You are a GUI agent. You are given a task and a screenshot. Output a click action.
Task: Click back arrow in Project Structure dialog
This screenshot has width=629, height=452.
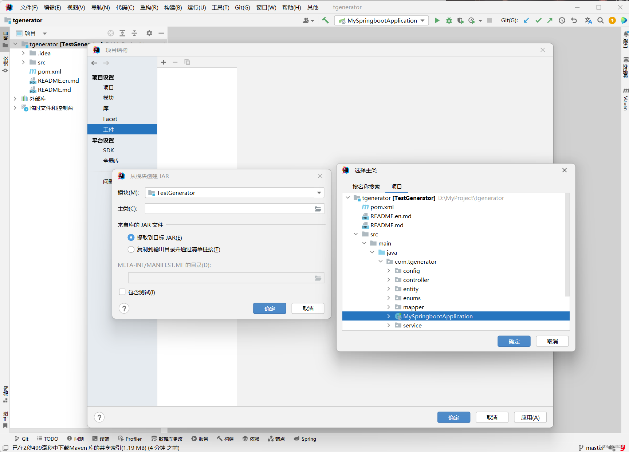click(94, 63)
